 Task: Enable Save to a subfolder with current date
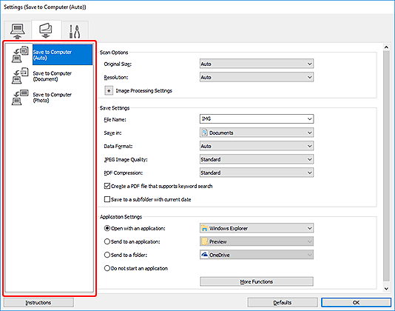tap(107, 199)
